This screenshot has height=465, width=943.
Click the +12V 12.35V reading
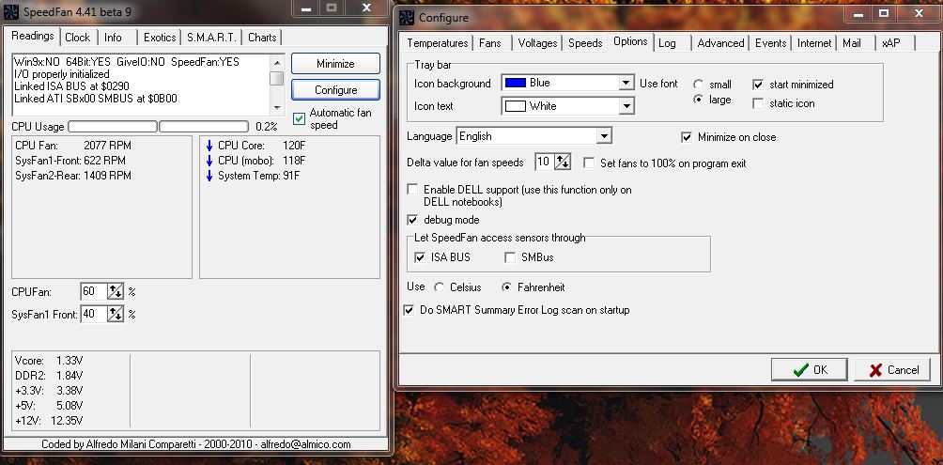pos(49,421)
